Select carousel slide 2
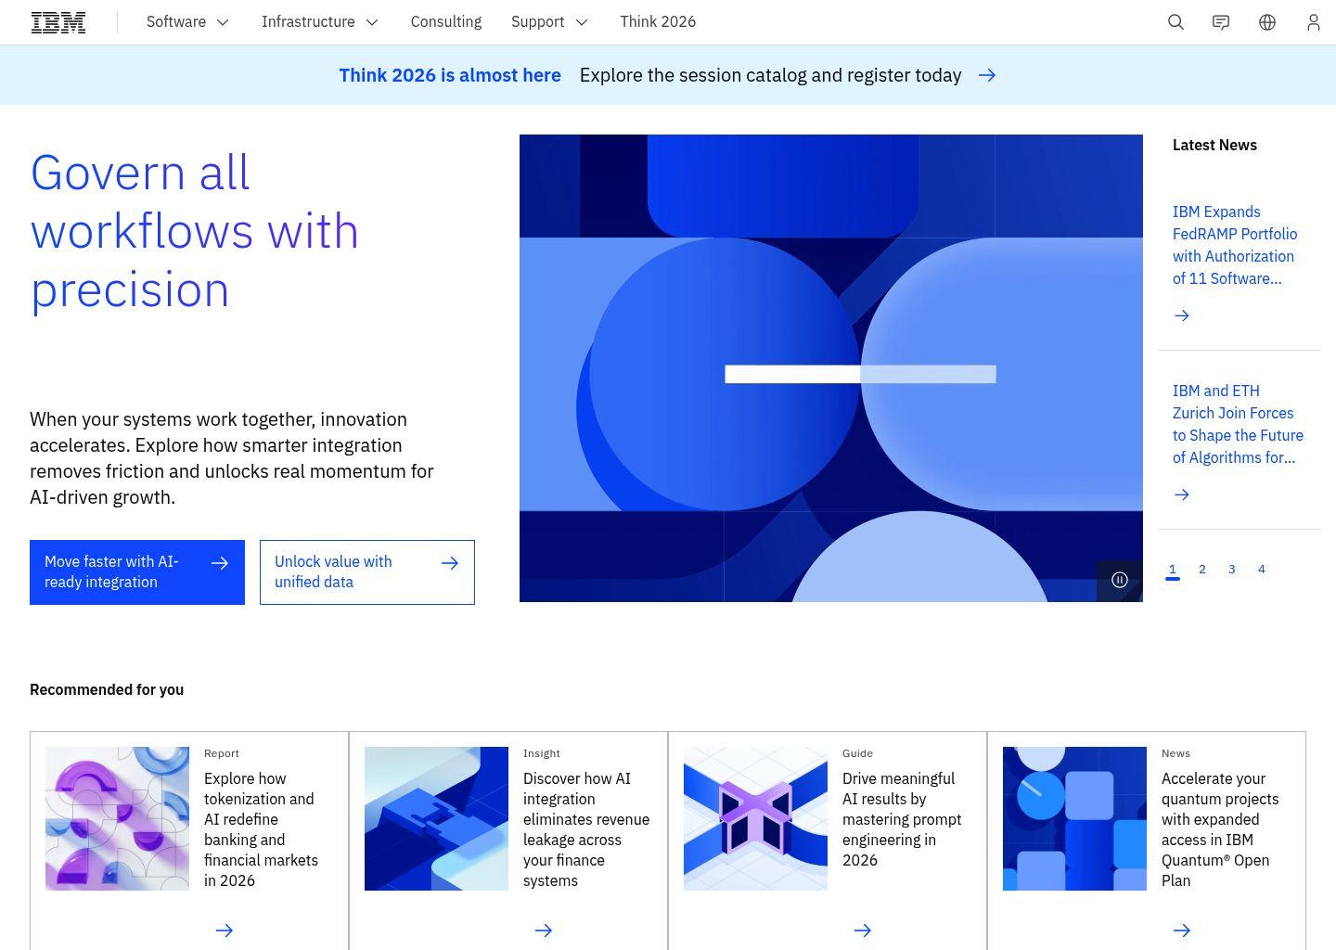This screenshot has width=1336, height=950. 1201,569
